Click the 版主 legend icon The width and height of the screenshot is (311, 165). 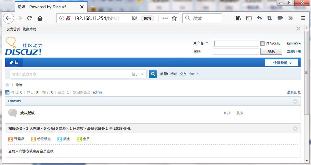60,139
